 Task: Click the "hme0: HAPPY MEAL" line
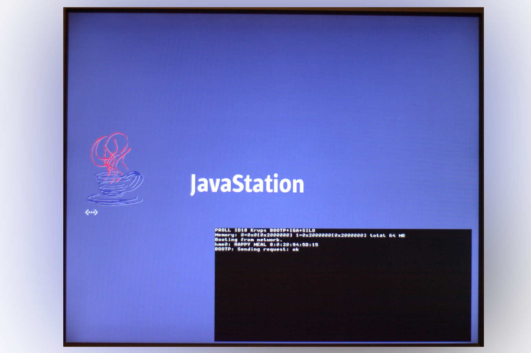[266, 244]
